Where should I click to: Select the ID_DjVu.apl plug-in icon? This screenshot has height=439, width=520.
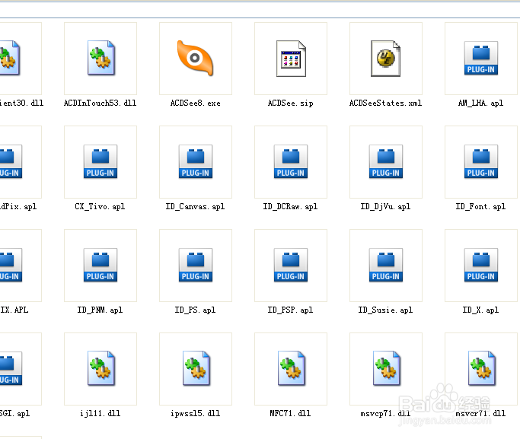pos(386,161)
